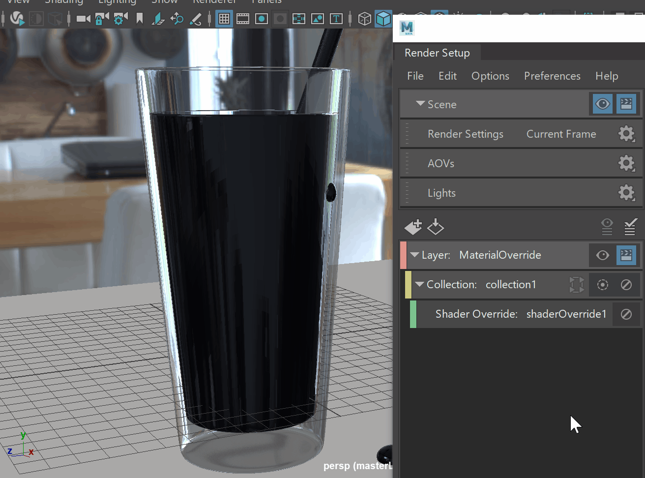Click the Select Camera icon in viewport toolbar
Image resolution: width=645 pixels, height=478 pixels.
pos(84,19)
